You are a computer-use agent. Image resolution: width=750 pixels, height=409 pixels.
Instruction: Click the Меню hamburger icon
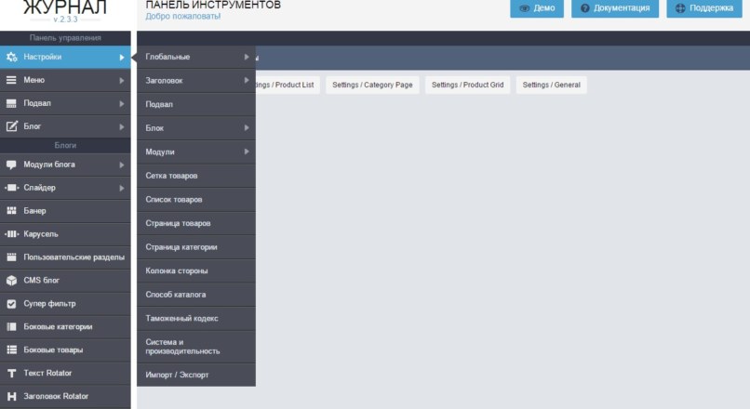[11, 80]
